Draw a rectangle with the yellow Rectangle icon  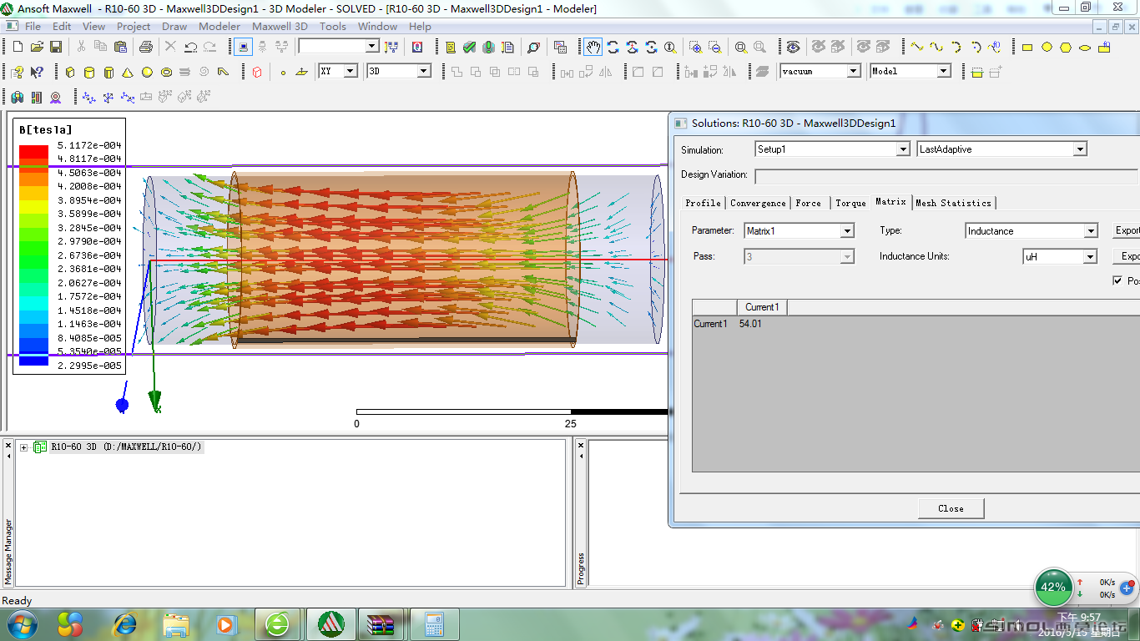[1027, 47]
